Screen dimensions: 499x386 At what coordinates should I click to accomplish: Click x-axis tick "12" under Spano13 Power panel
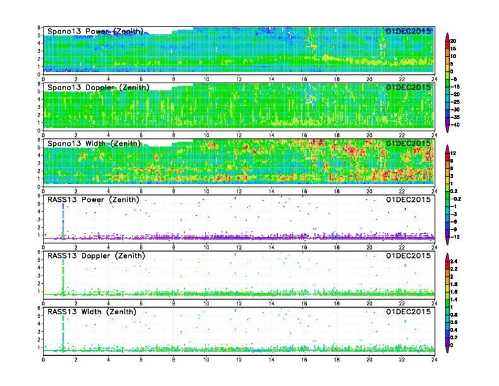pyautogui.click(x=239, y=79)
